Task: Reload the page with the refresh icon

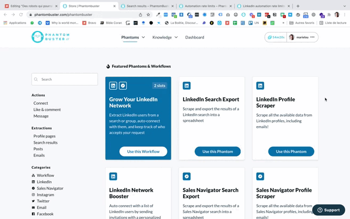Action: click(21, 14)
